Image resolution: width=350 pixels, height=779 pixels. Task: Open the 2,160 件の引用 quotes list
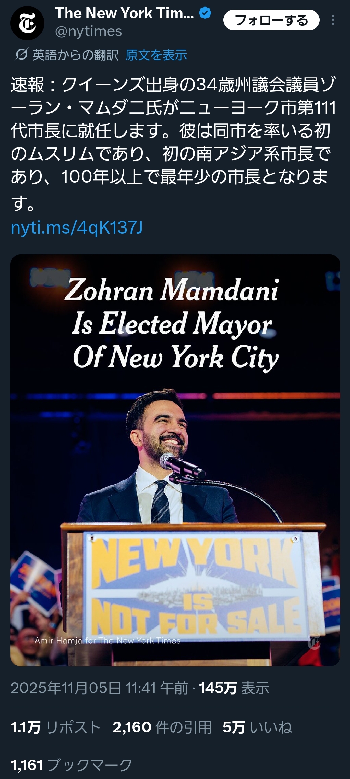coord(162,727)
